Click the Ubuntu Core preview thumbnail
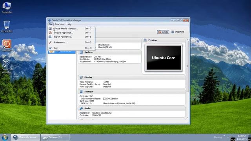 click(x=164, y=58)
